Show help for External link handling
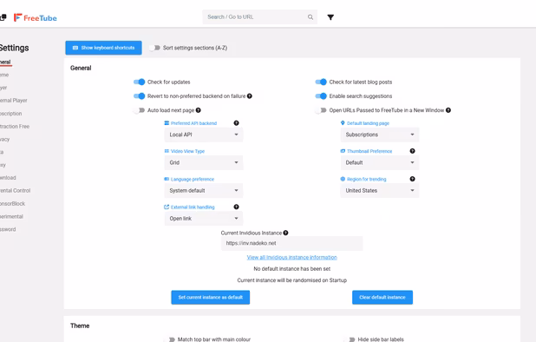The image size is (536, 342). [236, 207]
